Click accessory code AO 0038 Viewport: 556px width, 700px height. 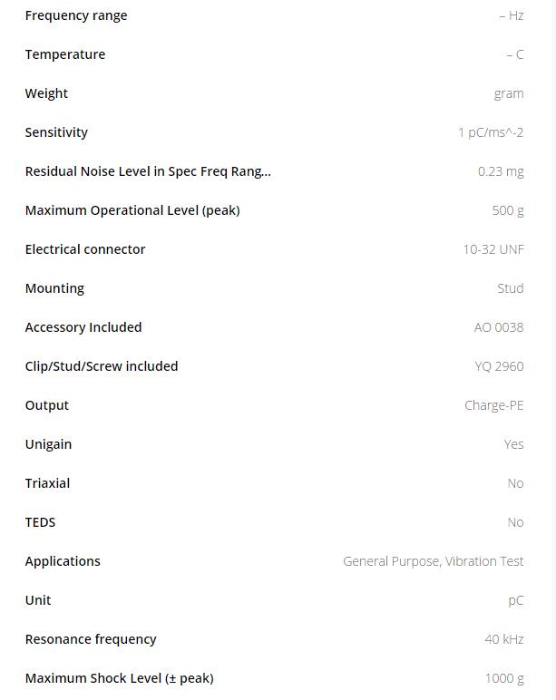pyautogui.click(x=499, y=327)
